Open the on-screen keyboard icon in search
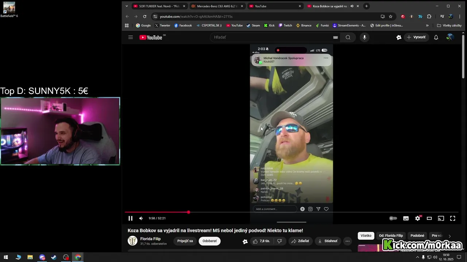This screenshot has width=467, height=262. (x=335, y=37)
